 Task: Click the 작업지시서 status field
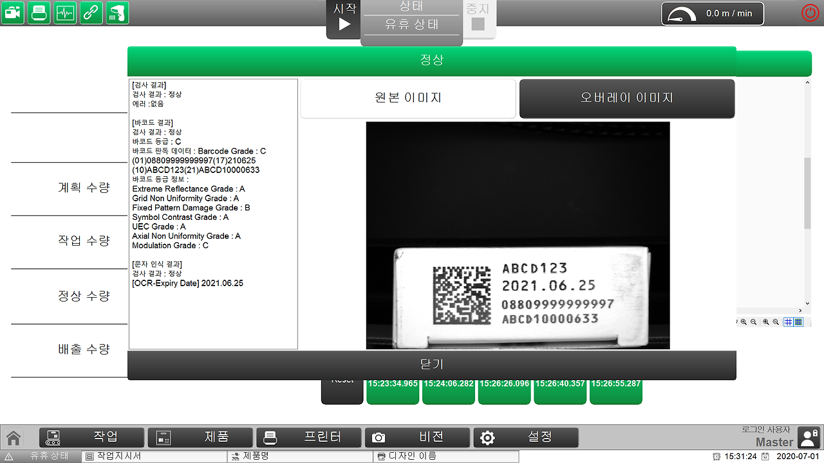[155, 457]
